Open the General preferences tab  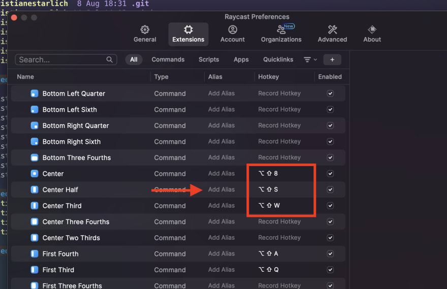[145, 34]
